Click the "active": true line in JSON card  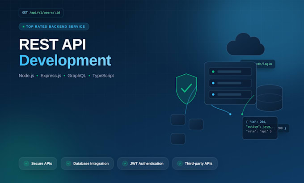(x=259, y=127)
